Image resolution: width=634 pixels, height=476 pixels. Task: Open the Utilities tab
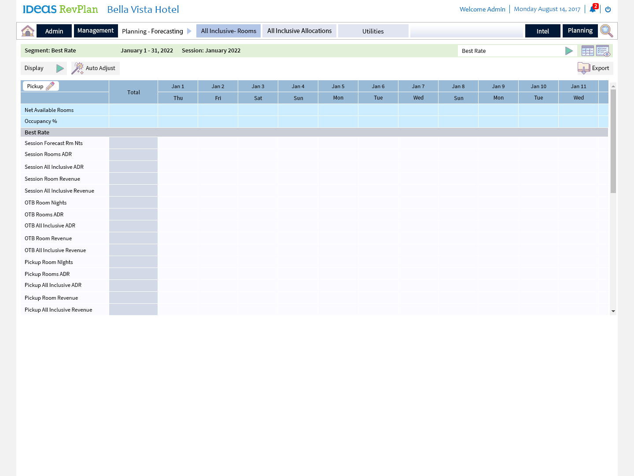tap(373, 31)
